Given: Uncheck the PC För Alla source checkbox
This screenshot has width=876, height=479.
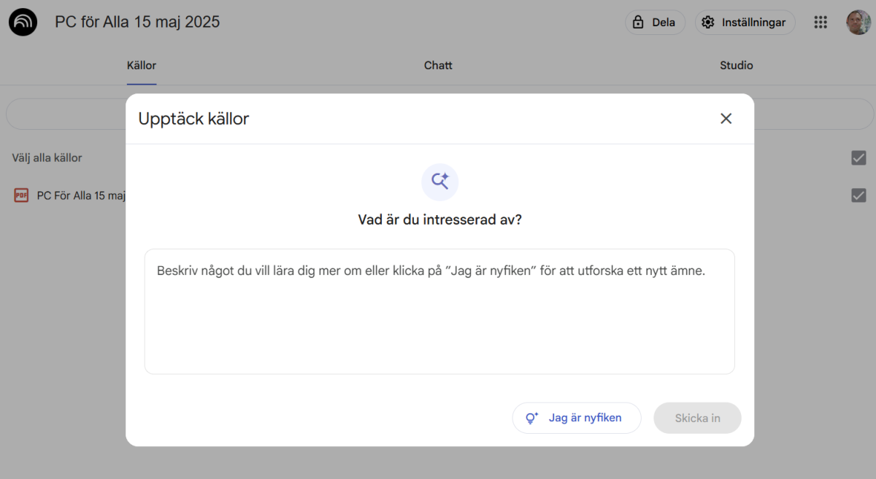Looking at the screenshot, I should 858,195.
